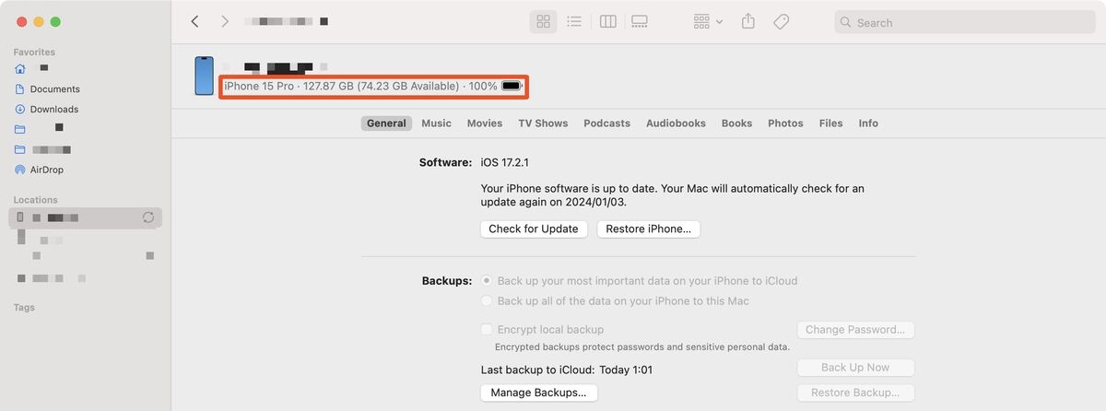Click the iPhone 15 Pro storage info text
The image size is (1106, 411).
click(x=360, y=86)
